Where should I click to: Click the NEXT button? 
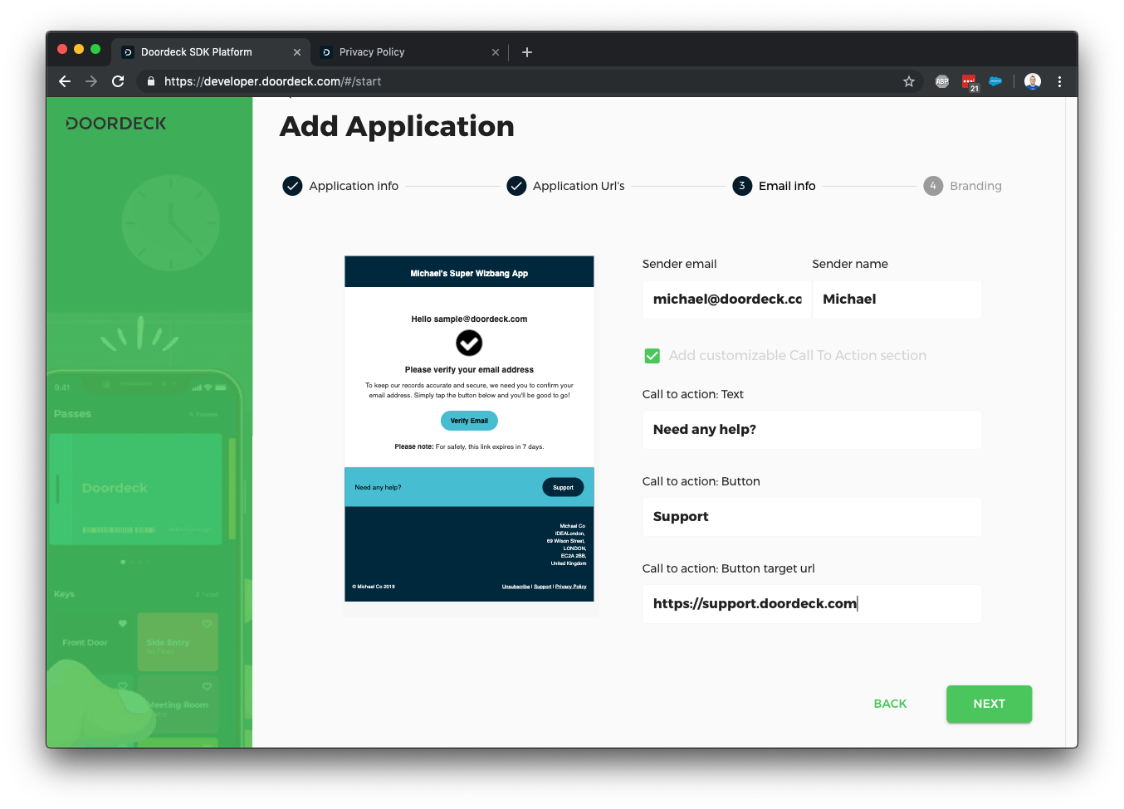point(989,704)
